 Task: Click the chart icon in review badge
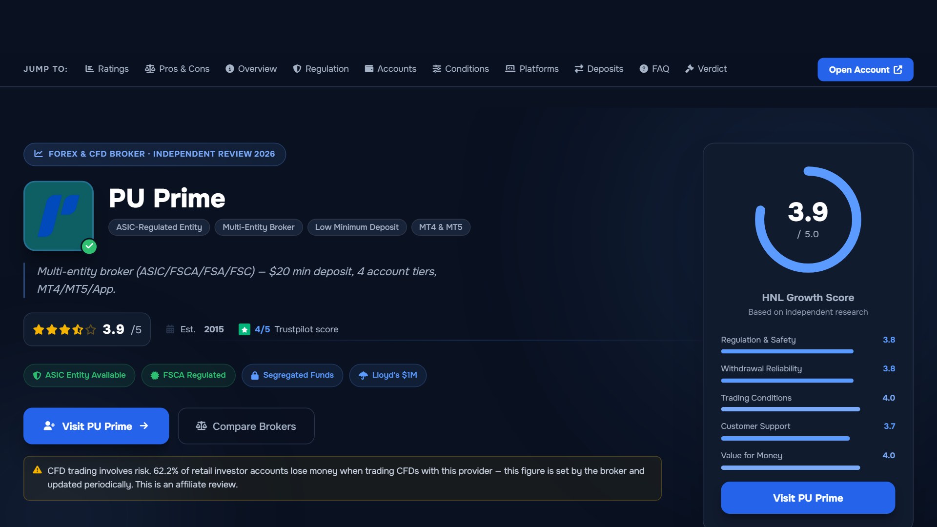tap(39, 154)
